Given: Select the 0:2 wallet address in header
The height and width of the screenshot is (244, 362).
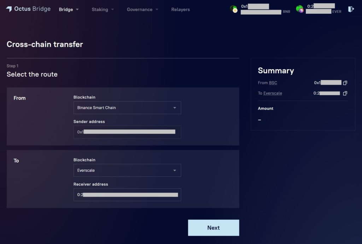Looking at the screenshot, I should (321, 6).
